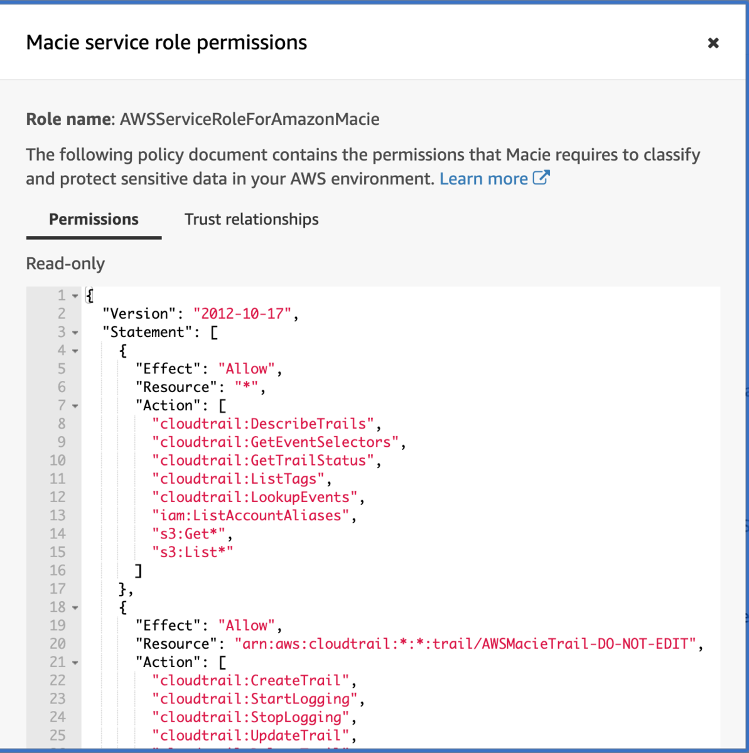Click the role name AWSServiceRoleForAmazonMacie
The height and width of the screenshot is (753, 749).
coord(249,119)
